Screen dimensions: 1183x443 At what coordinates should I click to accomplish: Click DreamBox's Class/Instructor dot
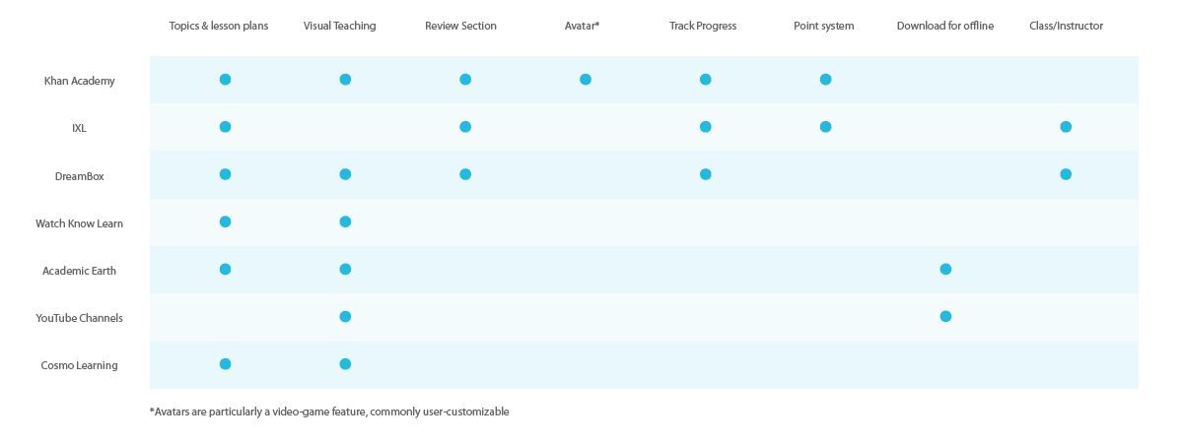click(x=1066, y=174)
